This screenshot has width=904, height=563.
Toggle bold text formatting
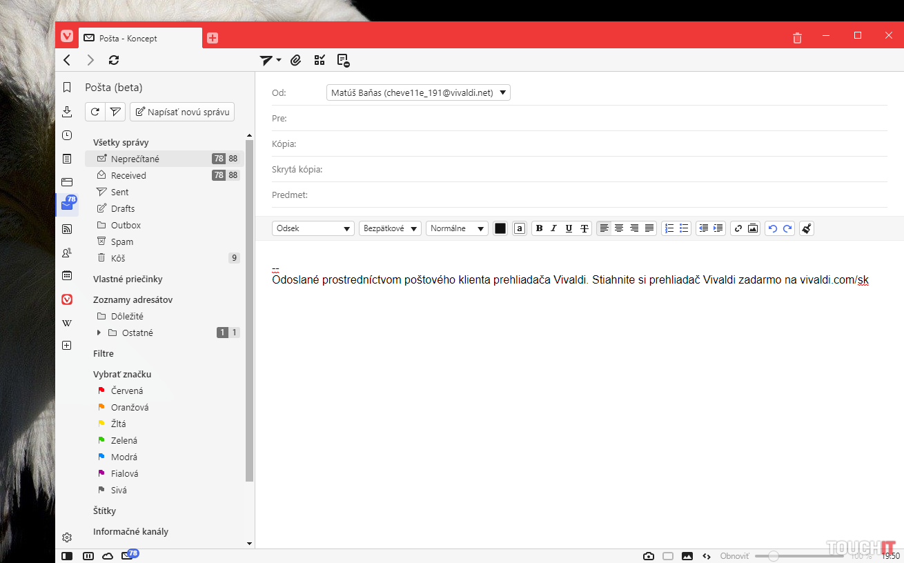[x=539, y=228]
